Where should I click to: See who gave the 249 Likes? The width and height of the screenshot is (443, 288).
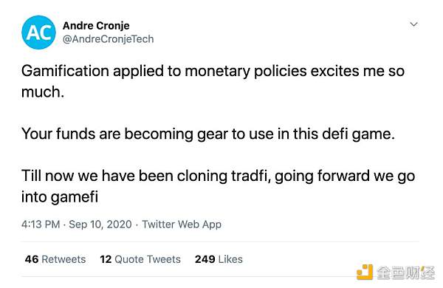coord(219,259)
